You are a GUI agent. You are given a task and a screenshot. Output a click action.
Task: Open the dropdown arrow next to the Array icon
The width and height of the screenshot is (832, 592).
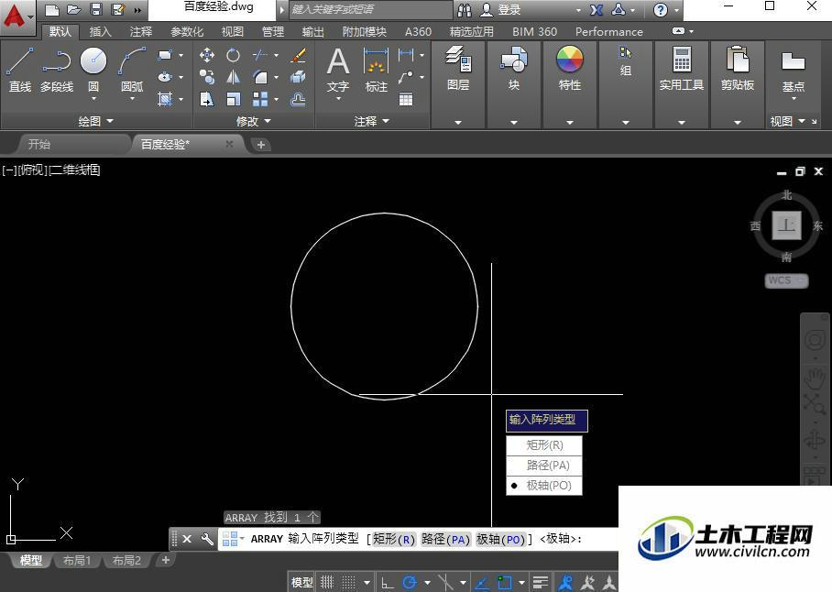pyautogui.click(x=276, y=99)
